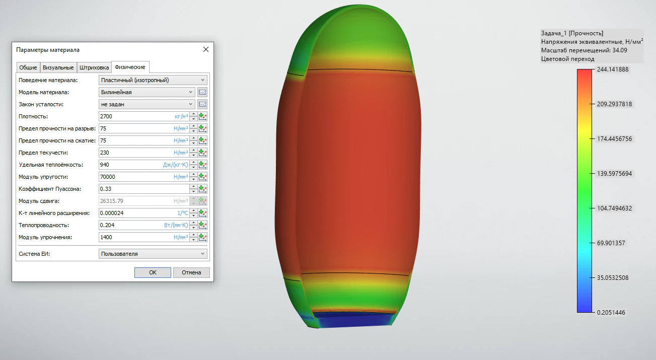Image resolution: width=656 pixels, height=360 pixels.
Task: Increase Модуль упрочнения with up stepper arrow
Action: tap(193, 235)
